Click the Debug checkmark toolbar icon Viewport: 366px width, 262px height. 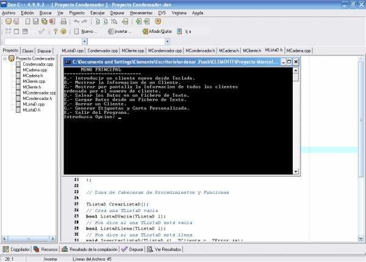41,31
